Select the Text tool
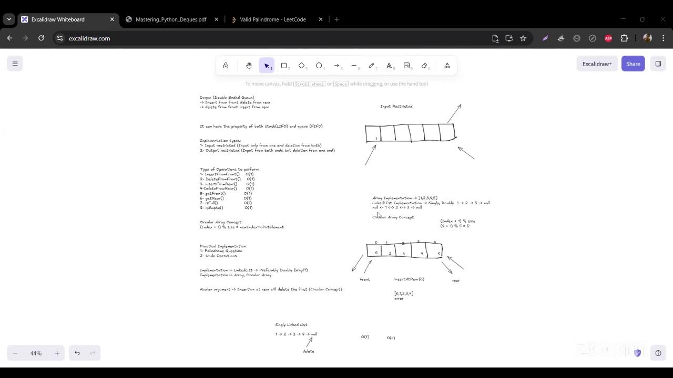Viewport: 673px width, 378px height. coord(389,66)
